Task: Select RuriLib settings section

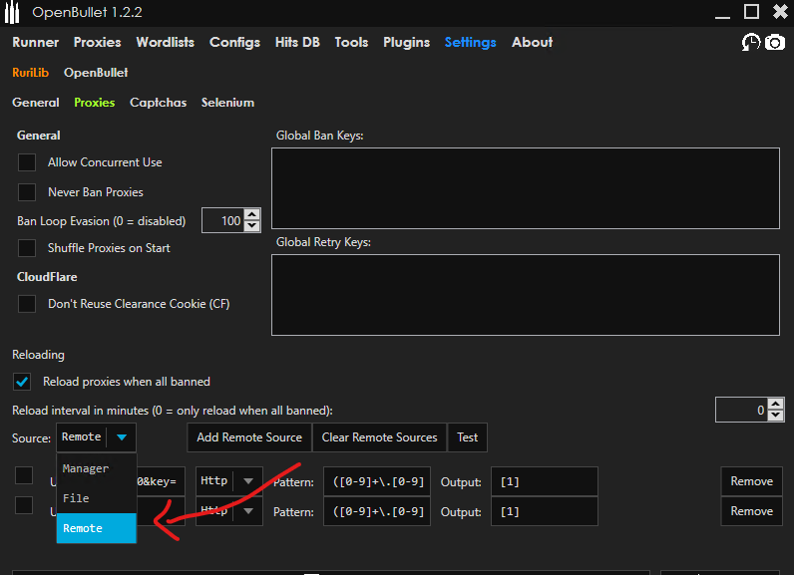Action: [x=30, y=73]
